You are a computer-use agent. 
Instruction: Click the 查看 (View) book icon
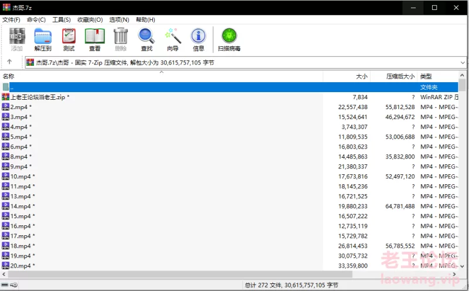point(95,36)
